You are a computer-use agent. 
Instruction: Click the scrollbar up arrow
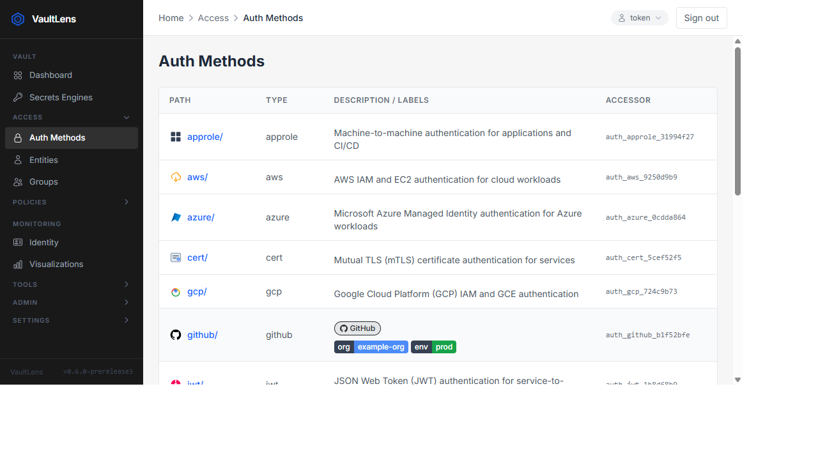tap(737, 42)
